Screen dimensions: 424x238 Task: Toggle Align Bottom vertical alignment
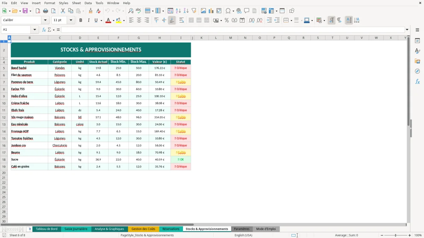click(x=172, y=20)
